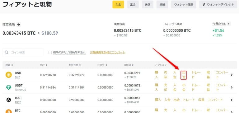Viewport: 239px width, 113px height.
Task: Click the TetherUS coin name
Action: point(21,90)
